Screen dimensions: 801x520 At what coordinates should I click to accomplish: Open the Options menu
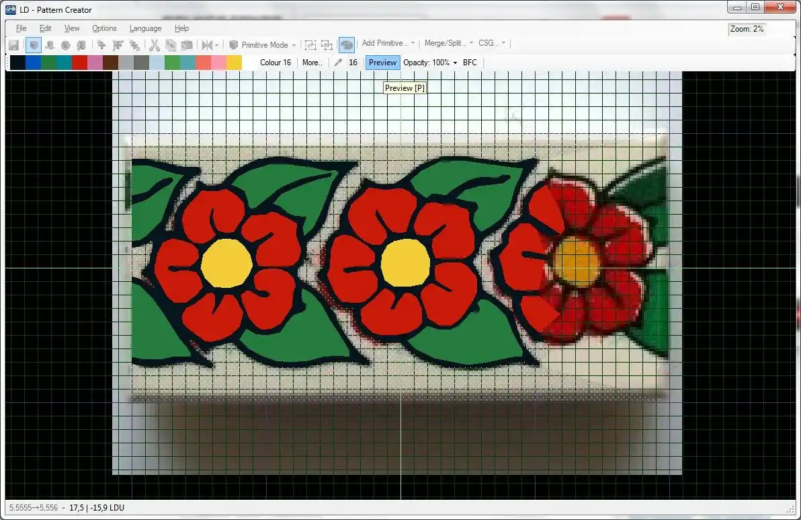pyautogui.click(x=104, y=28)
